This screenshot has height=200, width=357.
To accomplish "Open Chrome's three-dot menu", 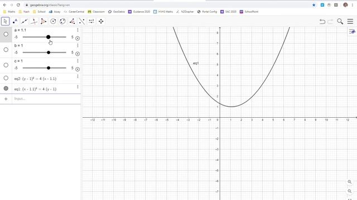I will point(353,5).
